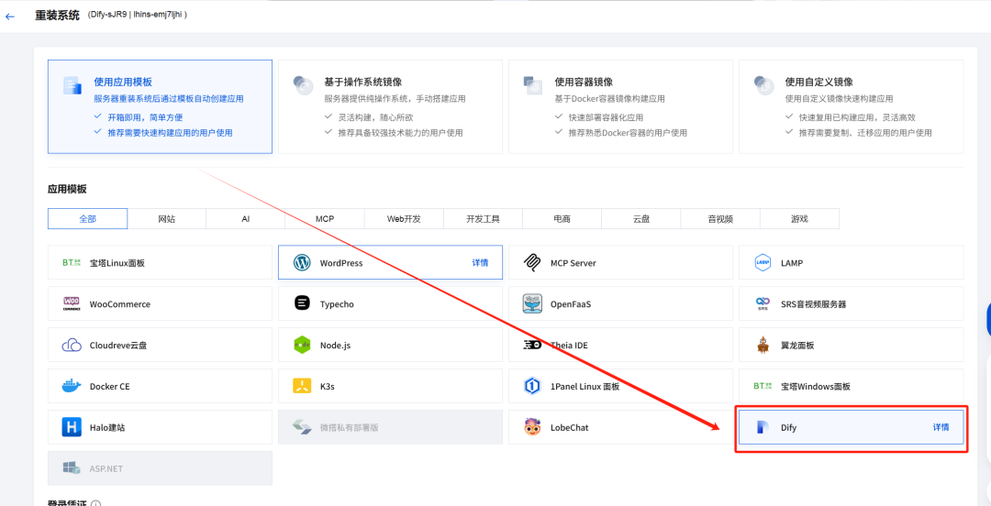Select the 宝塔Linux面板 template label
This screenshot has height=506, width=991.
pos(117,263)
